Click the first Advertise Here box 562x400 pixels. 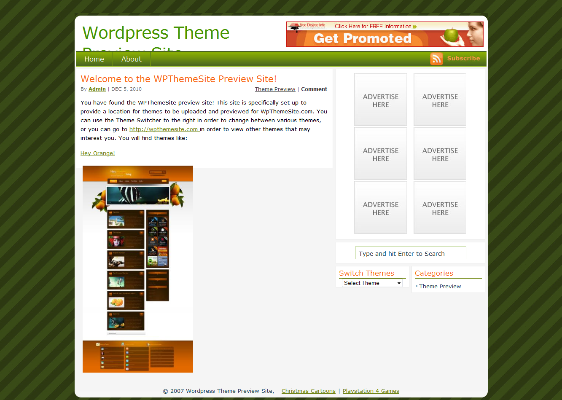pos(380,100)
